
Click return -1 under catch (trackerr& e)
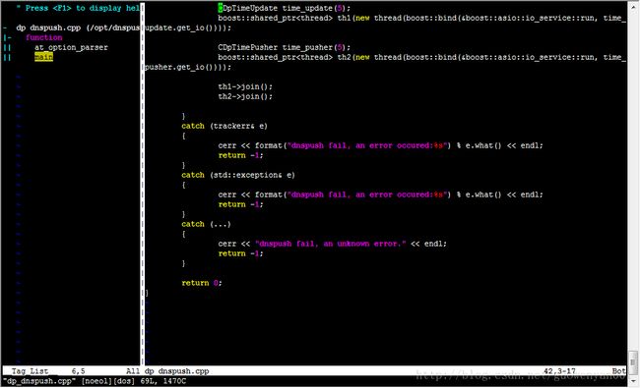click(240, 155)
